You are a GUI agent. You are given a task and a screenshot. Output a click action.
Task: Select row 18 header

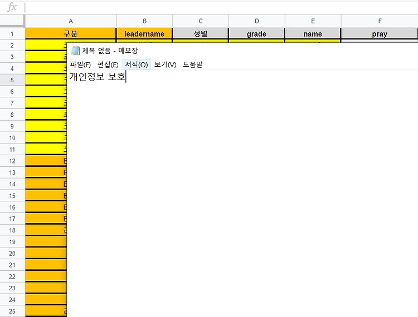tap(12, 230)
